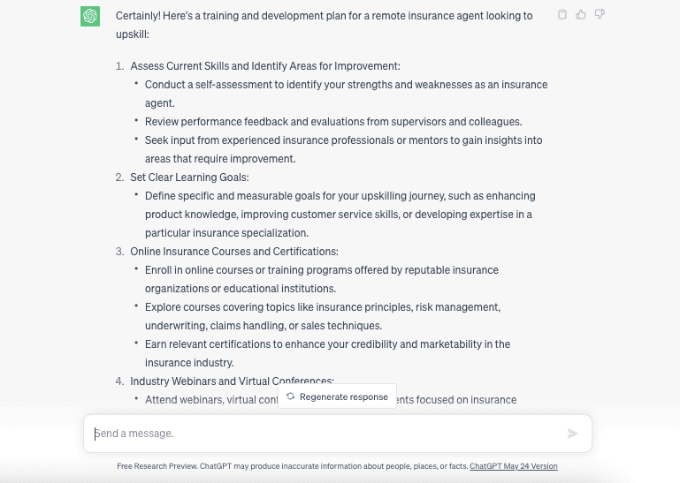Click the 'Earn relevant certifications' bullet text

327,353
